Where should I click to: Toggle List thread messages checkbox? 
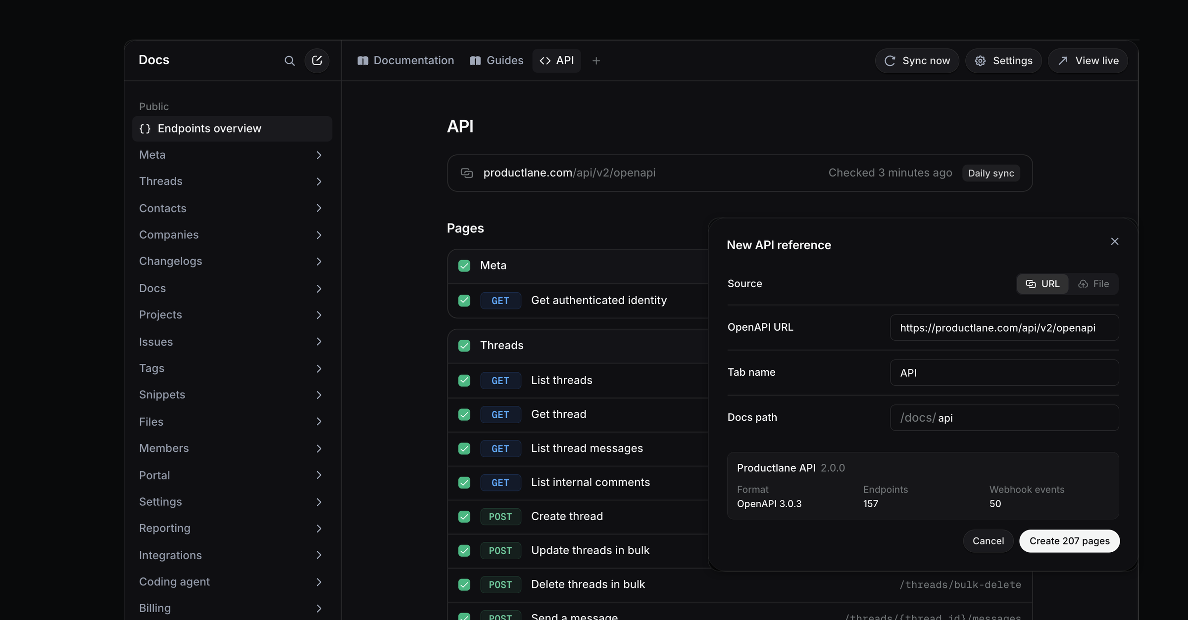pos(464,448)
